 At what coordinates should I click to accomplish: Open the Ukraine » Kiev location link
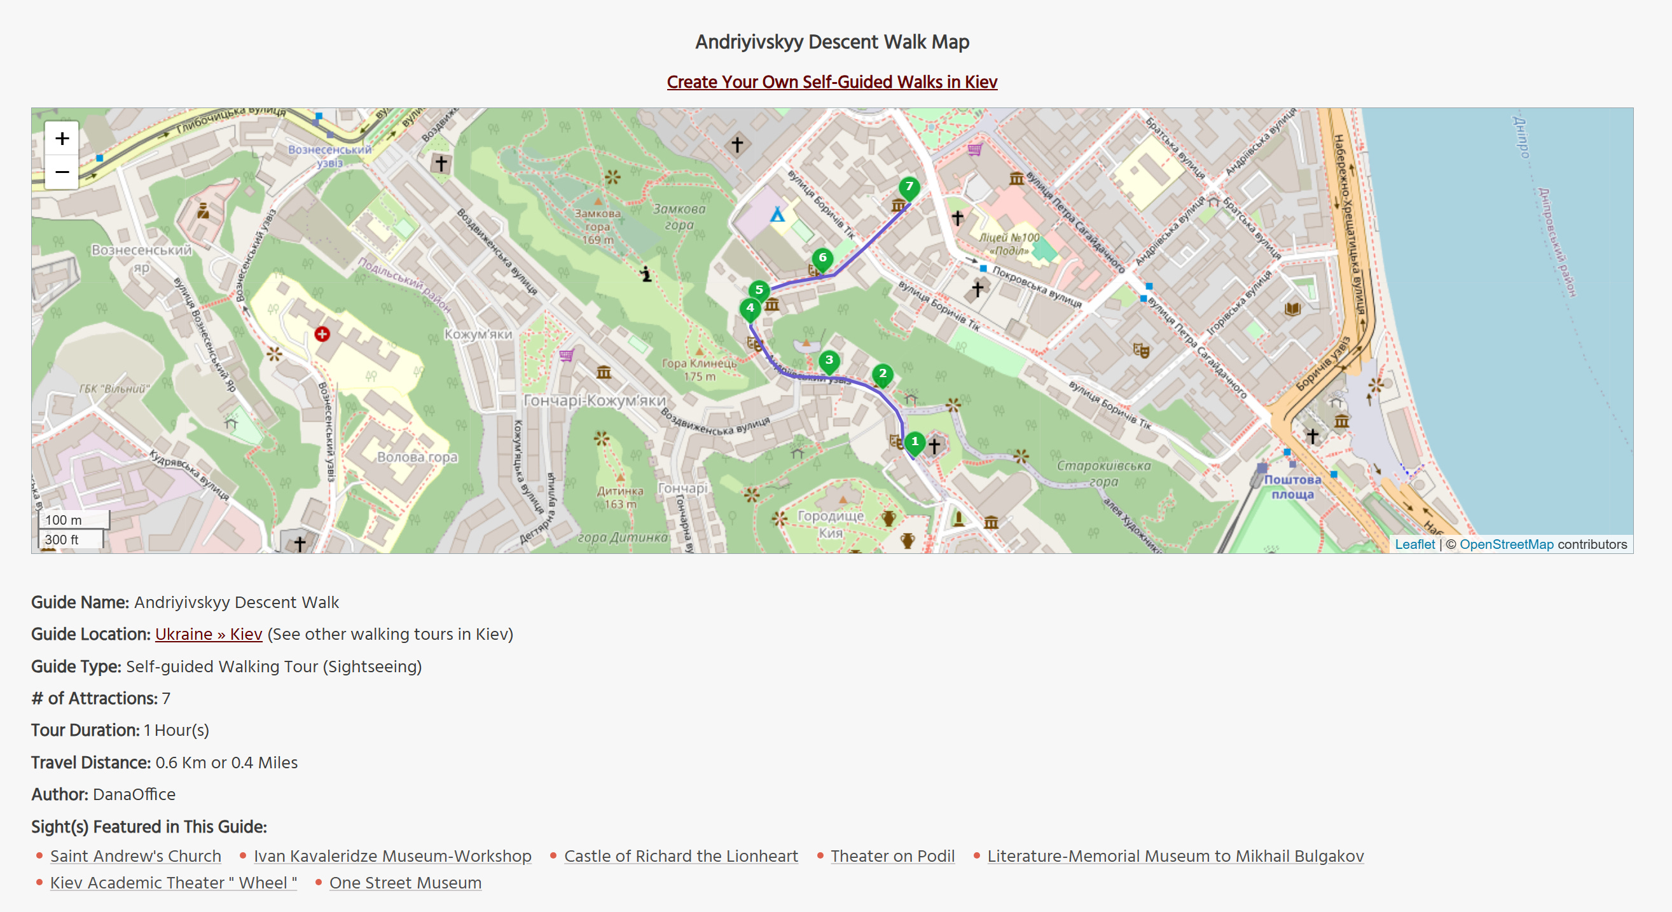coord(209,633)
